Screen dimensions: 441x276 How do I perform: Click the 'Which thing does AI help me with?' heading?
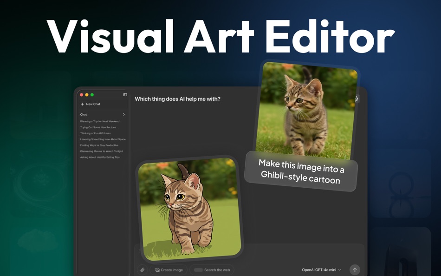pos(177,99)
